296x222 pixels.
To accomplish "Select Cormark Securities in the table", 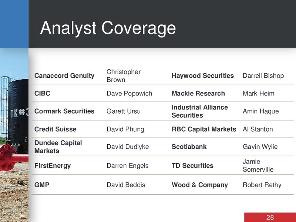I will point(64,111).
